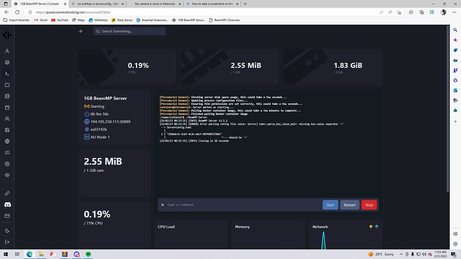
Task: Click the Connect Hosting logo
Action: pyautogui.click(x=7, y=35)
